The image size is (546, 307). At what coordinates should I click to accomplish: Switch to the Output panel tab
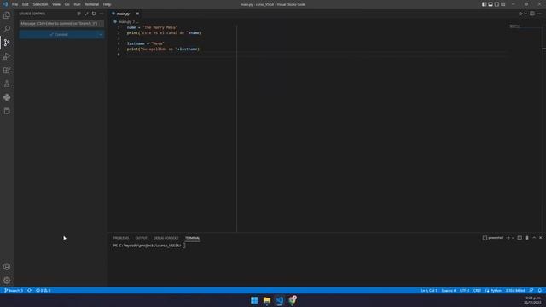141,238
